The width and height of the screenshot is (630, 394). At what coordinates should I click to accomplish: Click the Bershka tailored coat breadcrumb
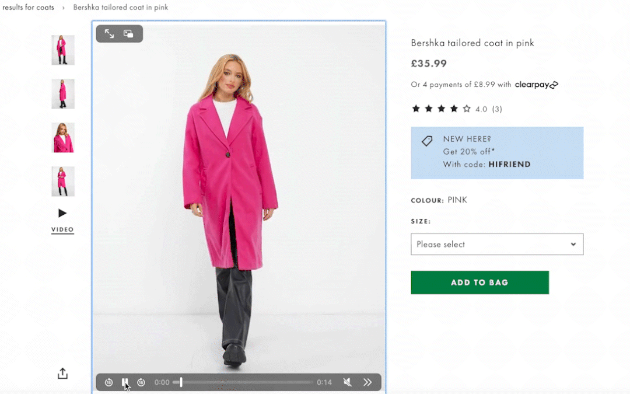tap(121, 7)
